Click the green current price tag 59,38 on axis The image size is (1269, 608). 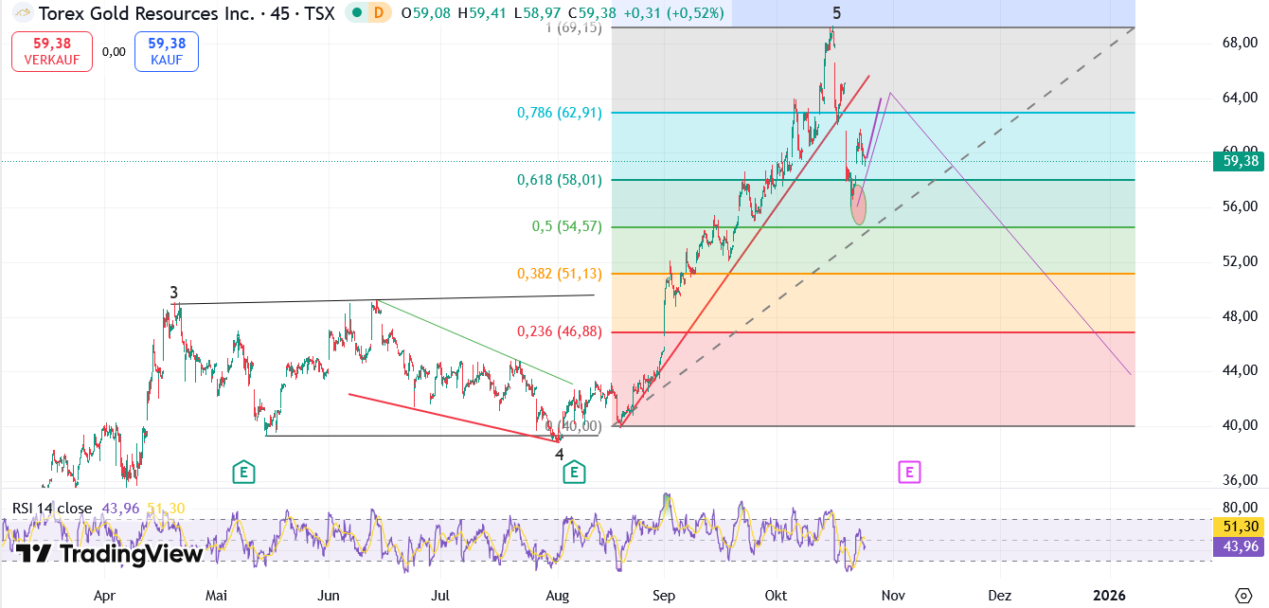click(1241, 162)
